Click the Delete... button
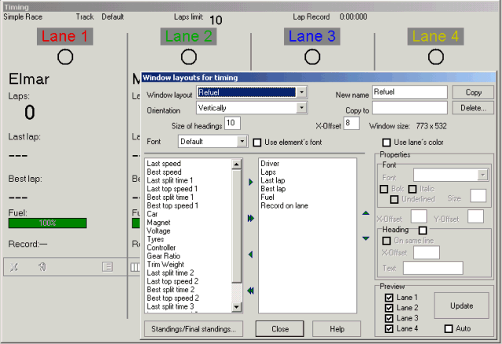Viewport: 502px width, 344px height. coord(473,107)
